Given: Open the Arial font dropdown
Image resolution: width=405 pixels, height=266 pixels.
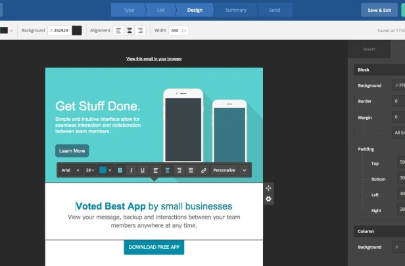Looking at the screenshot, I should coord(70,170).
